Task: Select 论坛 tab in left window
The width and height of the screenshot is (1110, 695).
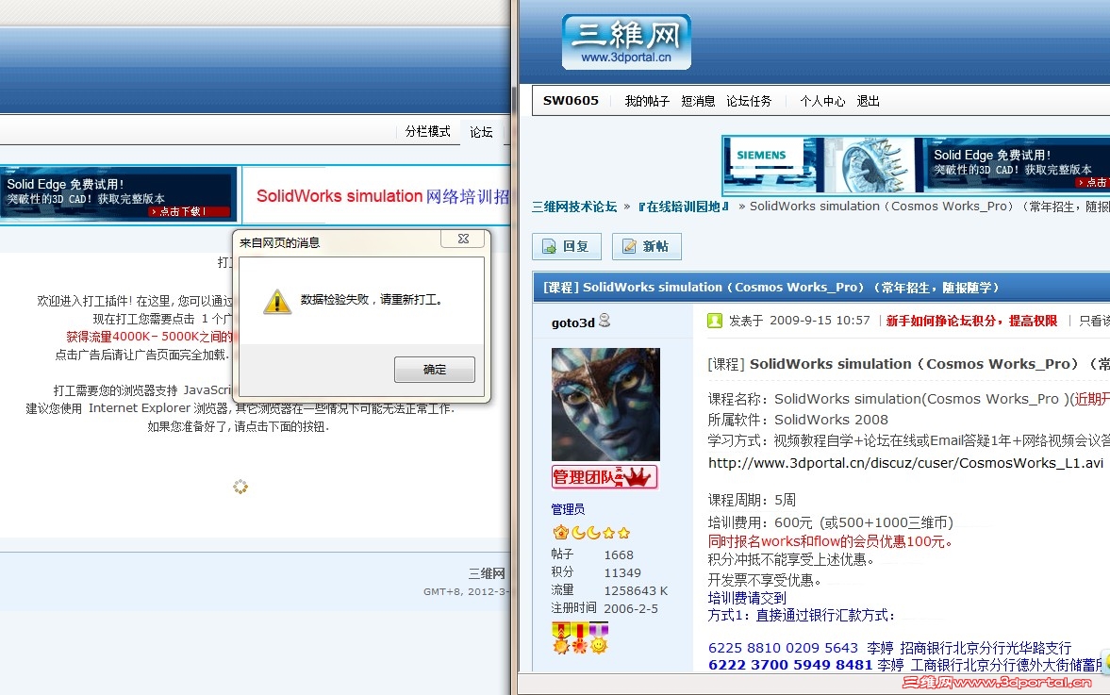Action: coord(481,132)
